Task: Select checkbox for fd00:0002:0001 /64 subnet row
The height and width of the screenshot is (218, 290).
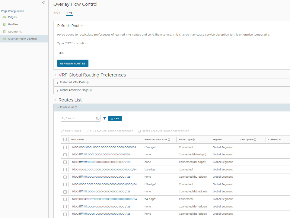Action: [65, 170]
